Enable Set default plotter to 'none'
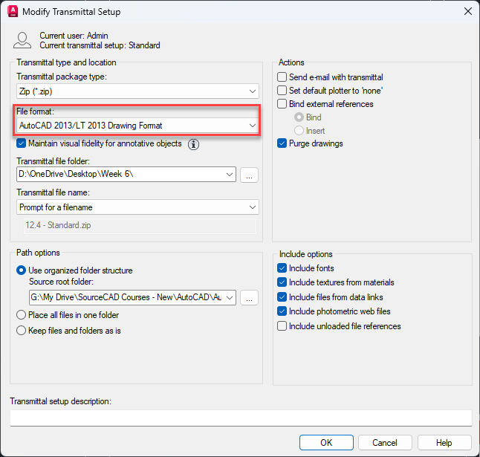Screen dimensions: 480x457 pyautogui.click(x=330, y=91)
